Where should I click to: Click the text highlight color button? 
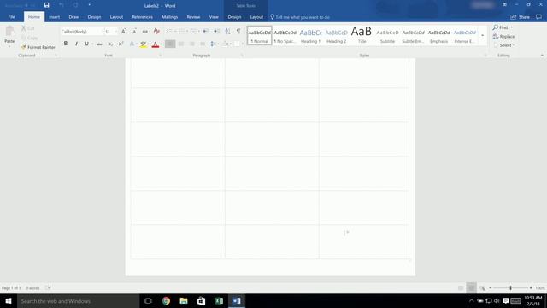click(143, 44)
